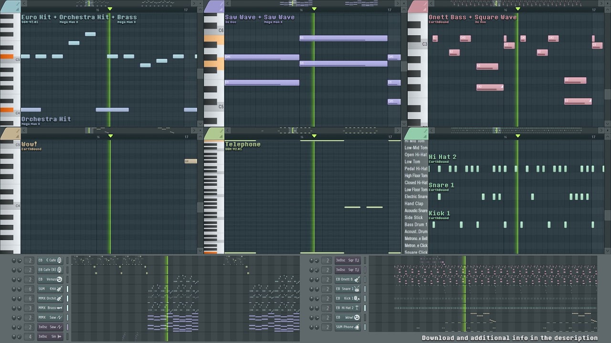611x343 pixels.
Task: Select the Open Hi-Hat drum row label
Action: tap(416, 154)
